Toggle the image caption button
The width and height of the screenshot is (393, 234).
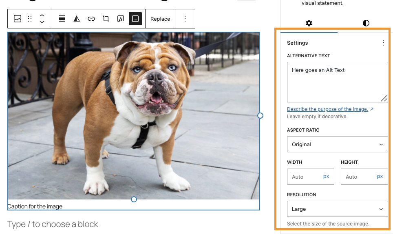[135, 19]
